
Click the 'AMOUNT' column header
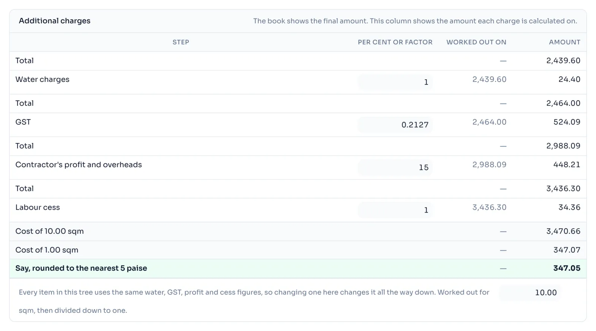[x=565, y=42]
